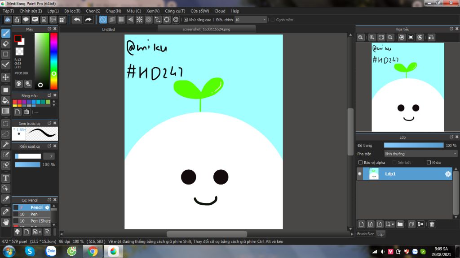
Task: Open Chrome from the taskbar
Action: 93,251
